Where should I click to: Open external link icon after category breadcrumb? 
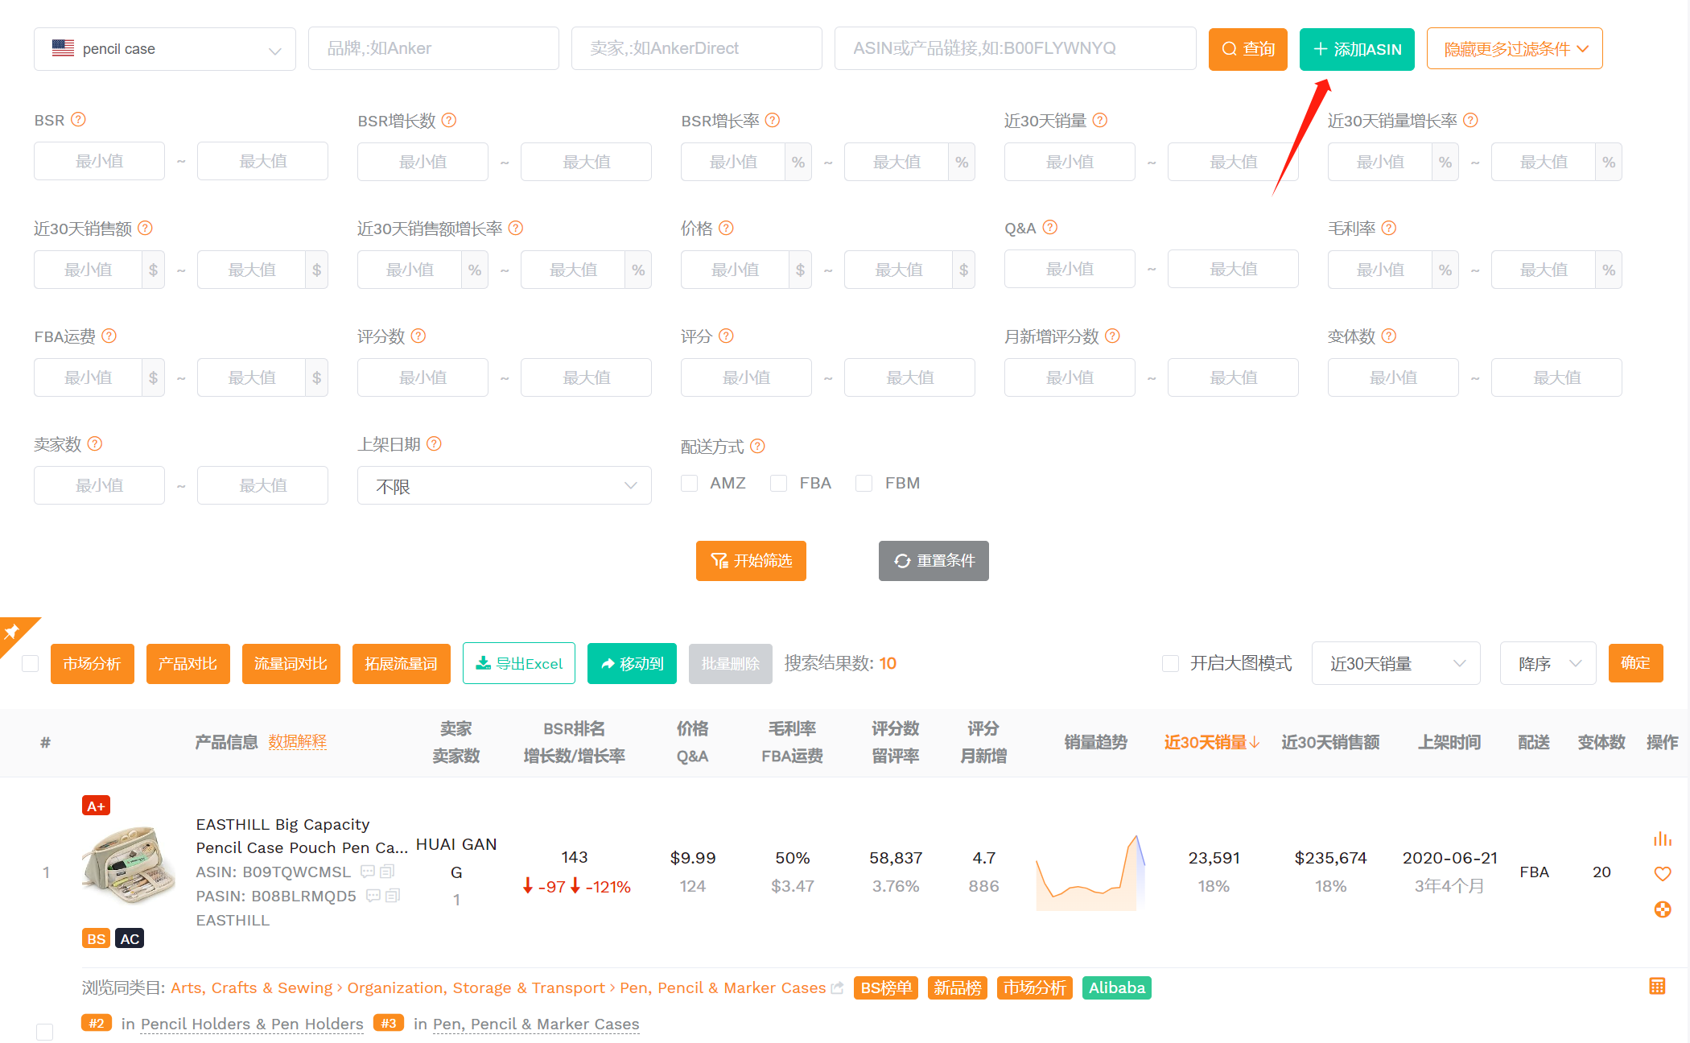837,987
